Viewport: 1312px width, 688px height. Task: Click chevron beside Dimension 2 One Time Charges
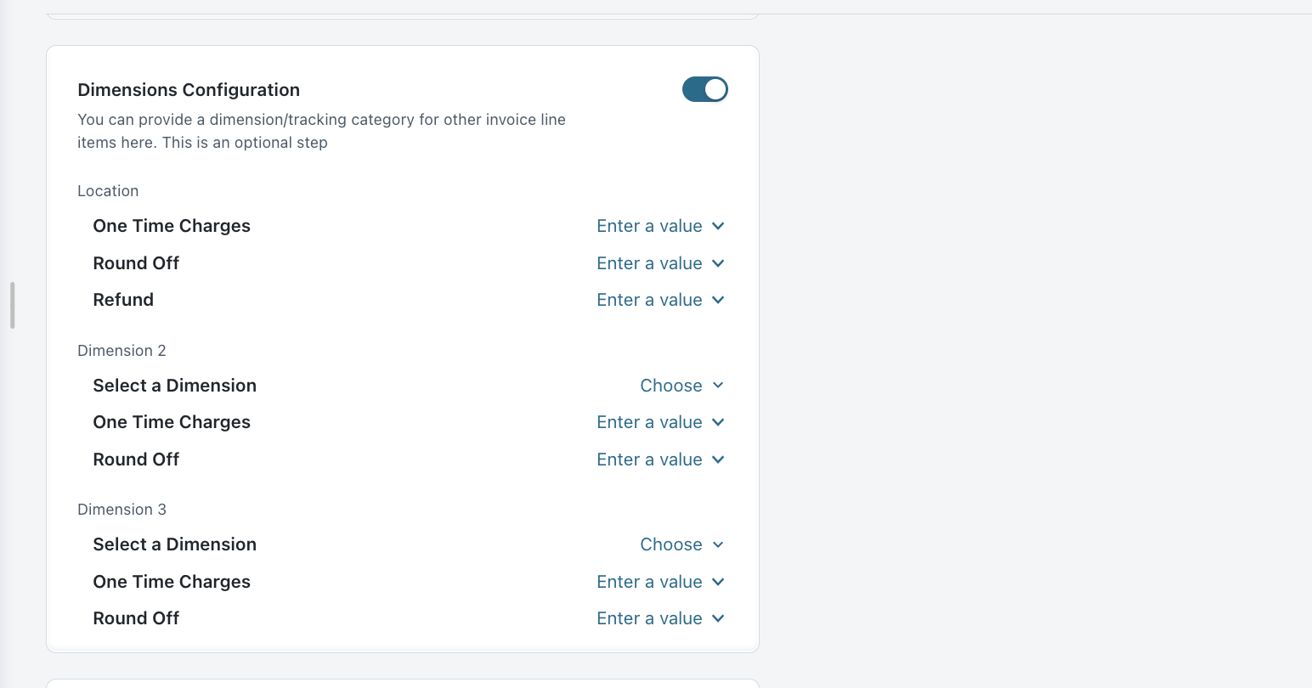pos(718,422)
